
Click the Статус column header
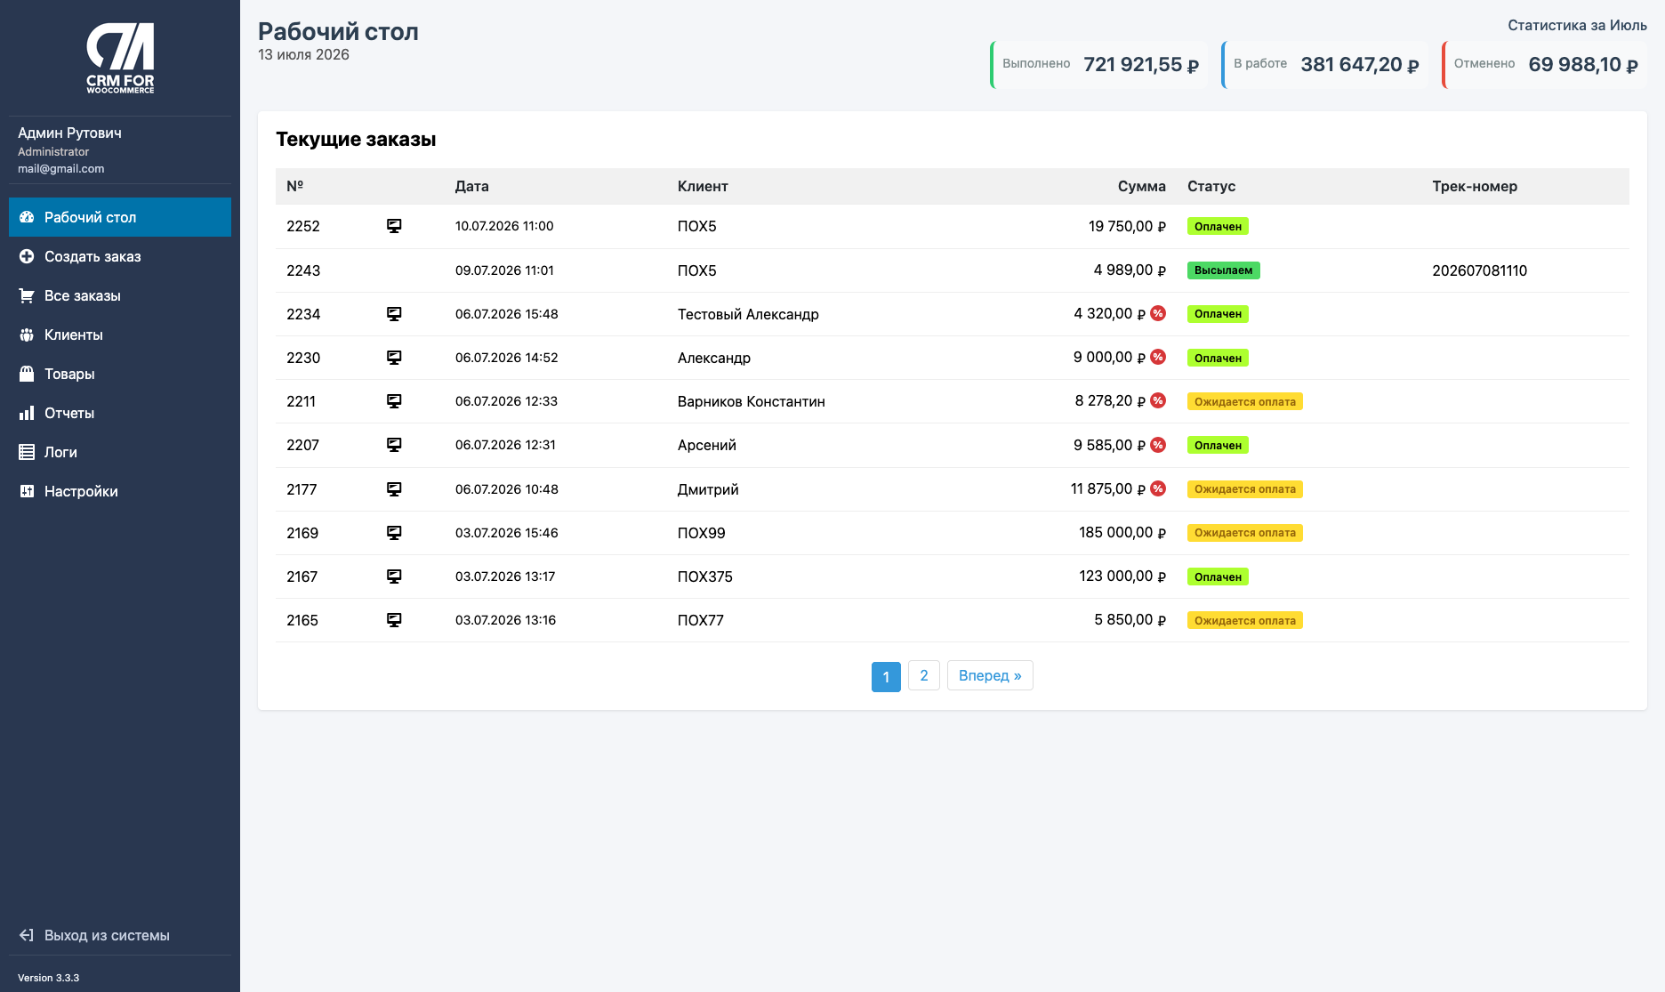click(x=1211, y=186)
